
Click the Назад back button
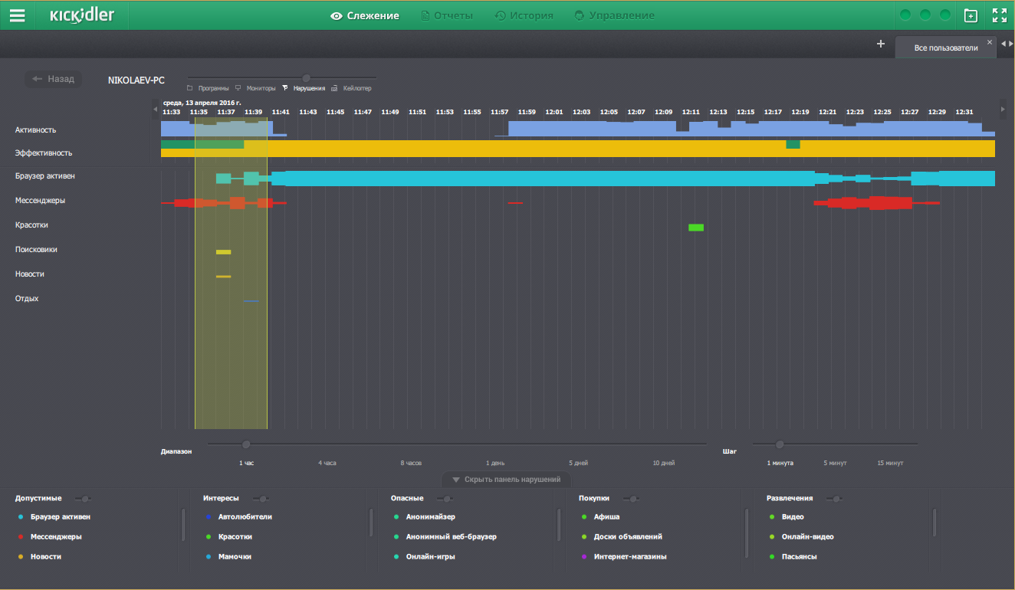[x=53, y=79]
